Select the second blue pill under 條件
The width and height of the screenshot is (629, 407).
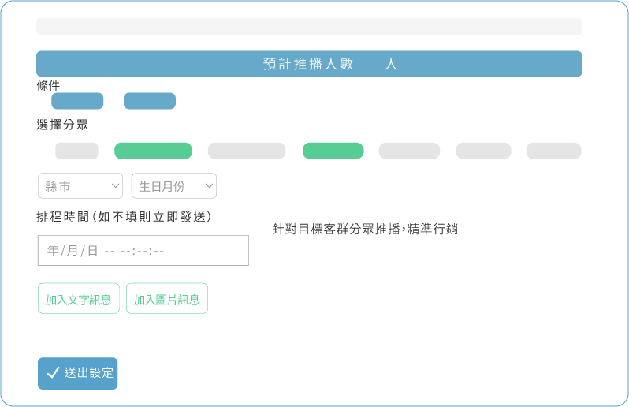150,101
